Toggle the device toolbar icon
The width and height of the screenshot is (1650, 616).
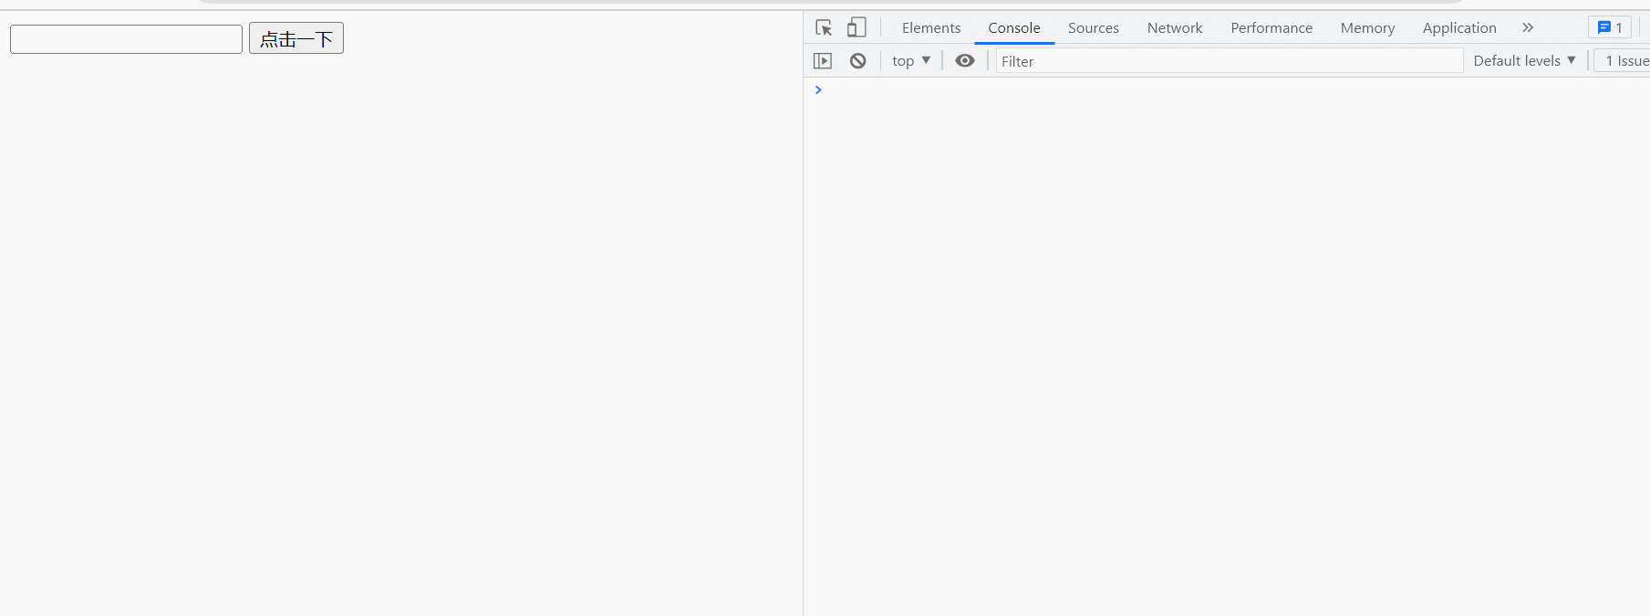(x=856, y=27)
